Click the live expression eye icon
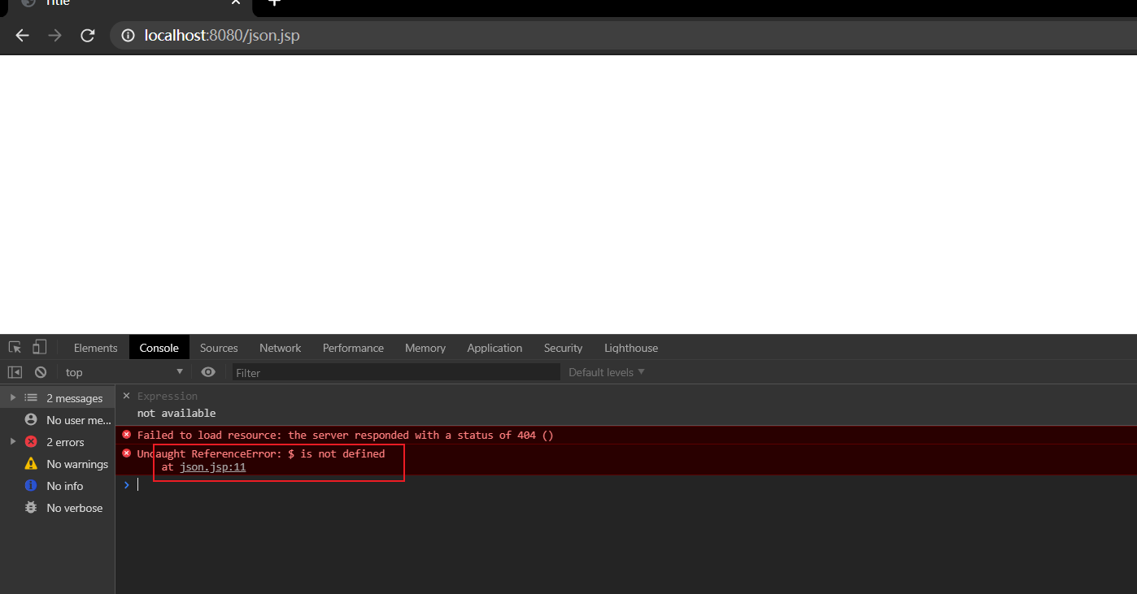This screenshot has height=594, width=1137. click(208, 372)
